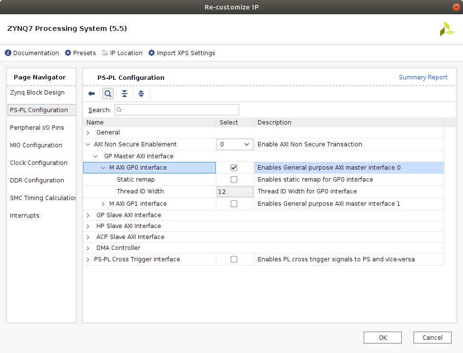This screenshot has width=463, height=353.
Task: Click the IP Location label
Action: pos(126,53)
